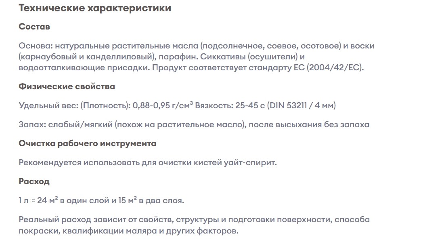Click the "Физические свойства" subheading
Image resolution: width=425 pixels, height=242 pixels.
67,86
